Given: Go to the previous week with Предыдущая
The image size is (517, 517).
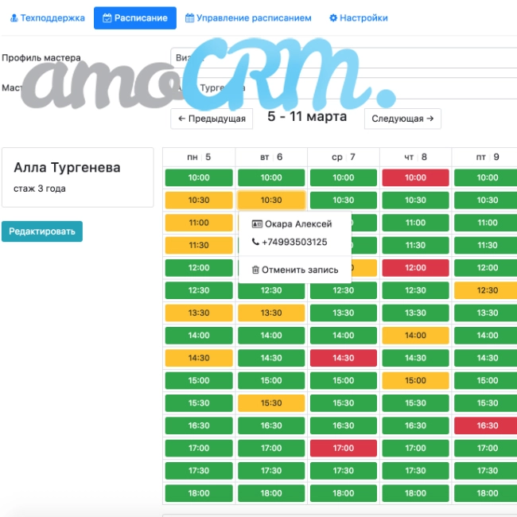Looking at the screenshot, I should (212, 119).
